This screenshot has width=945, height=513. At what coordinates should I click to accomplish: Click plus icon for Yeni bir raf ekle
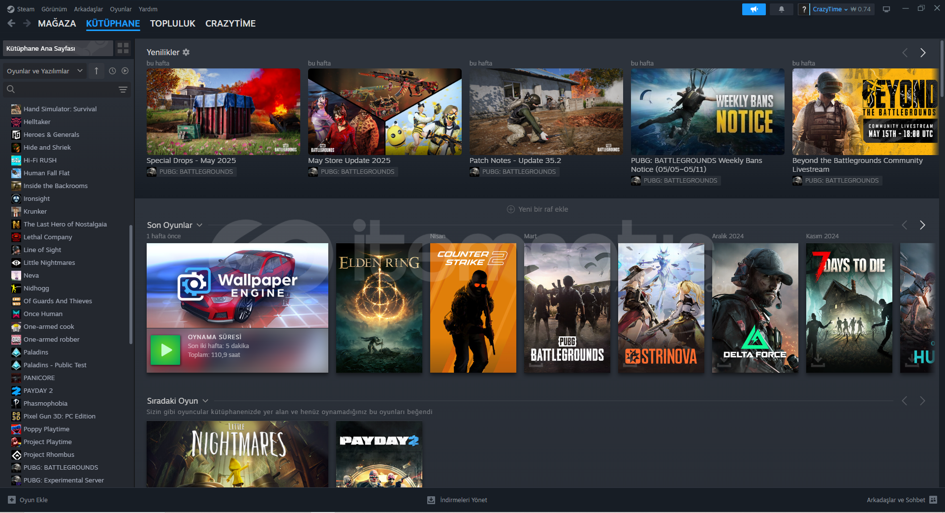click(511, 209)
